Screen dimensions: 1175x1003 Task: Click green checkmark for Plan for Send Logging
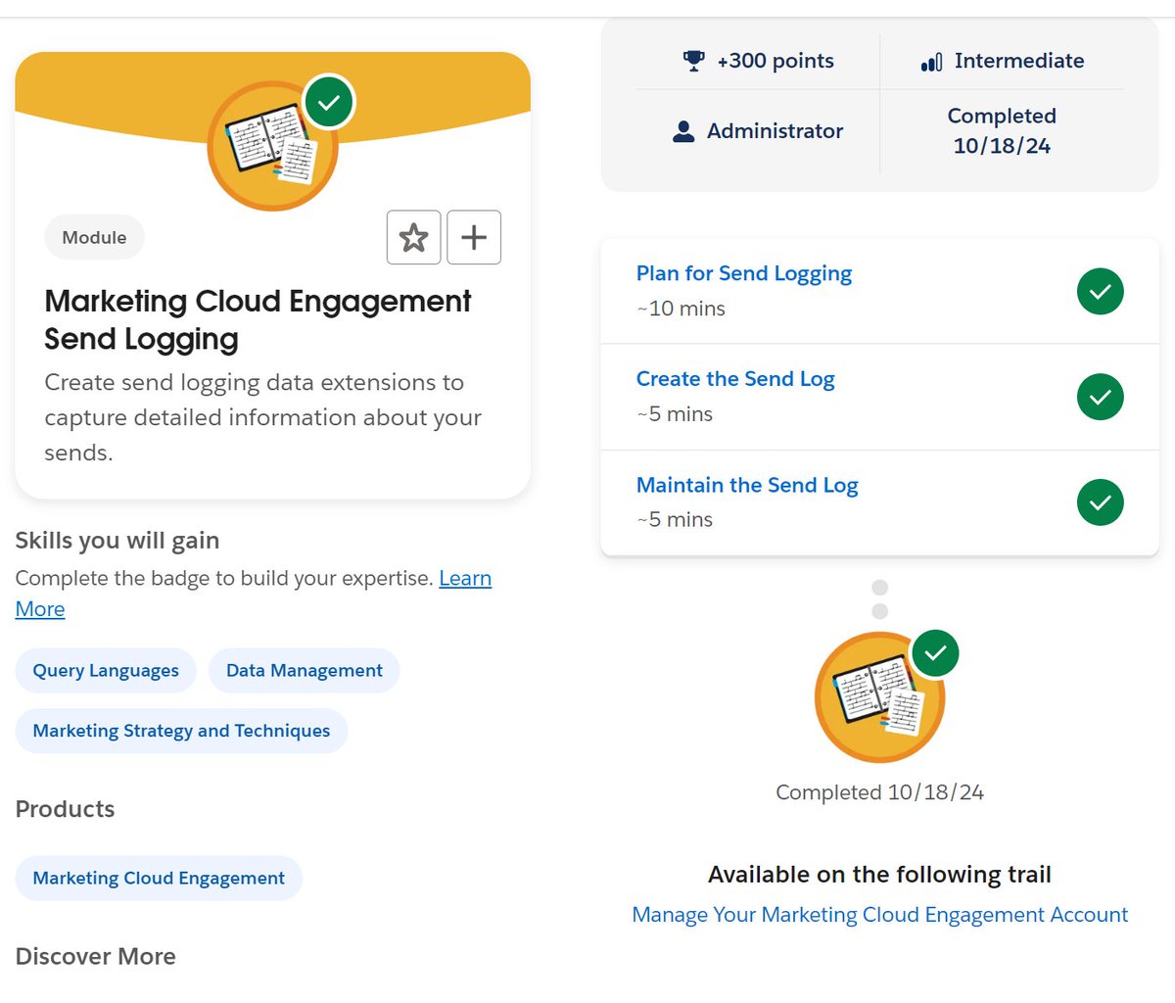click(1101, 292)
